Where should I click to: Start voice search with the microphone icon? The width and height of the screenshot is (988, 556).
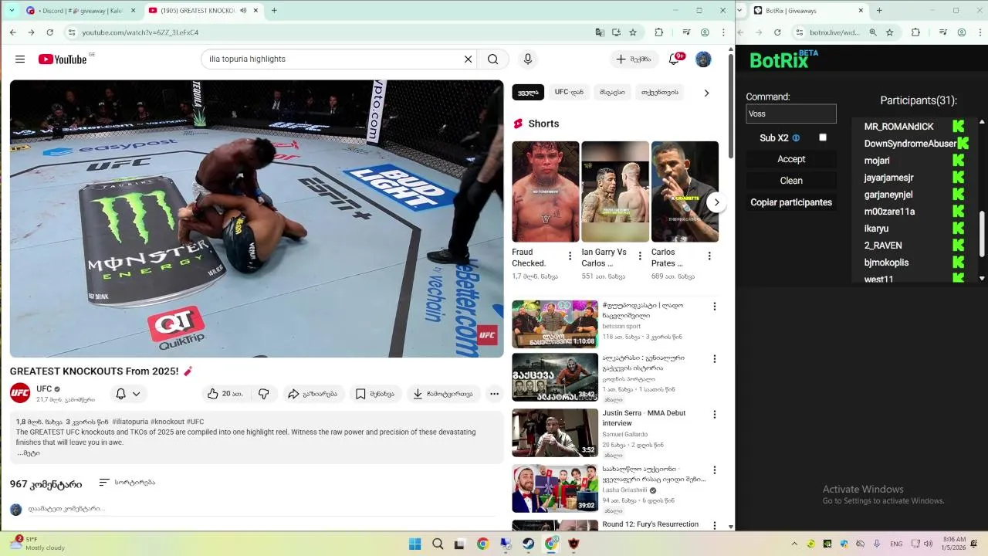coord(528,59)
